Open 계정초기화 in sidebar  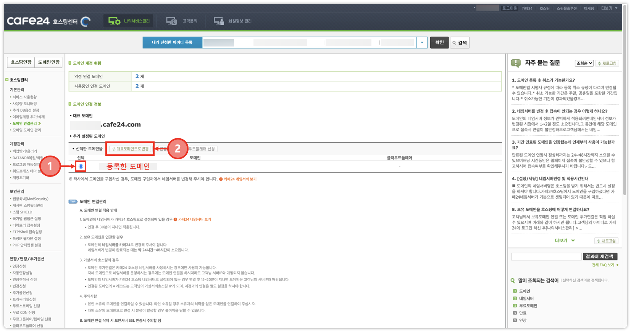[x=21, y=178]
